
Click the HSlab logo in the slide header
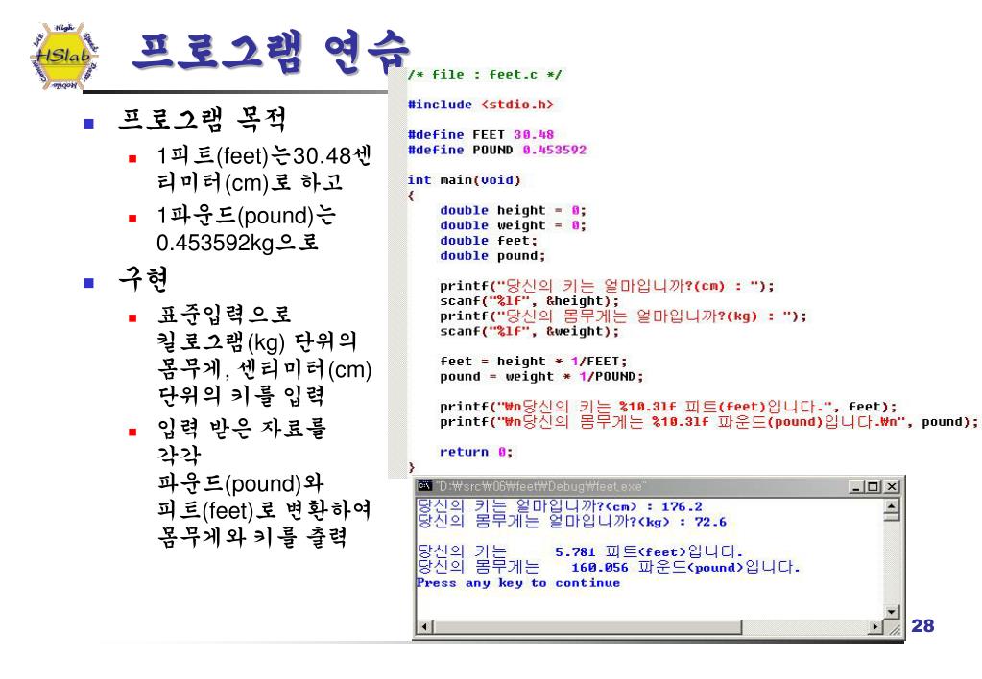point(63,57)
